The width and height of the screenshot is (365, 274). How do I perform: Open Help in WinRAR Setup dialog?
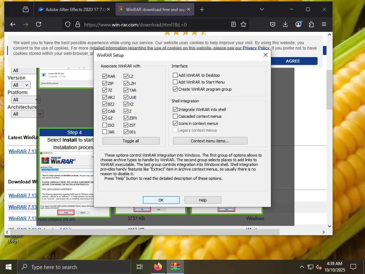[203, 200]
